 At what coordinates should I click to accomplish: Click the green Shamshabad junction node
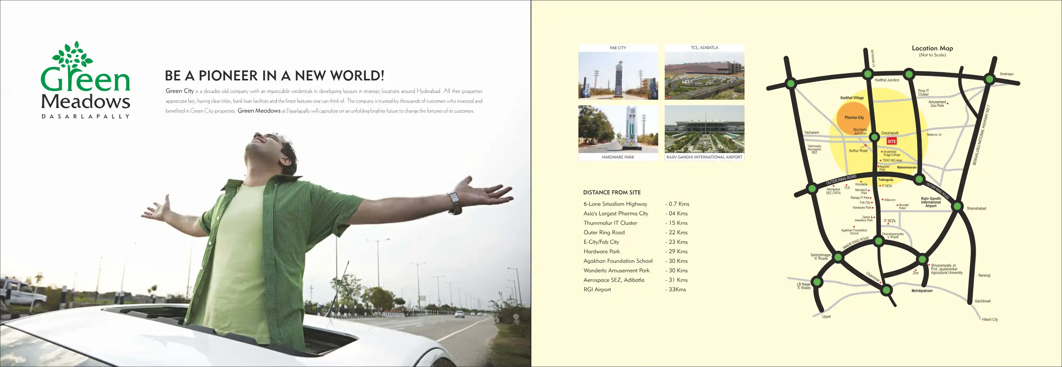[x=958, y=207]
